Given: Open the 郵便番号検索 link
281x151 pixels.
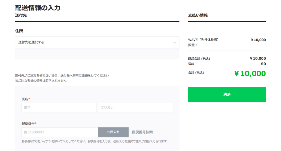Looking at the screenshot, I should [142, 132].
